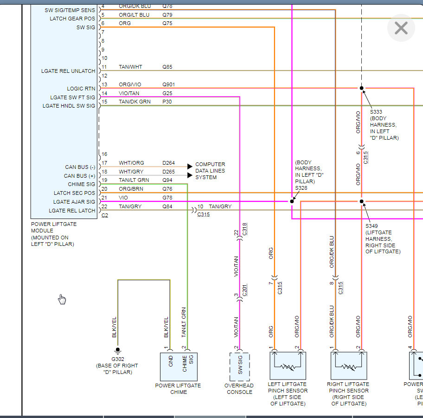Click wire code D265

[169, 172]
